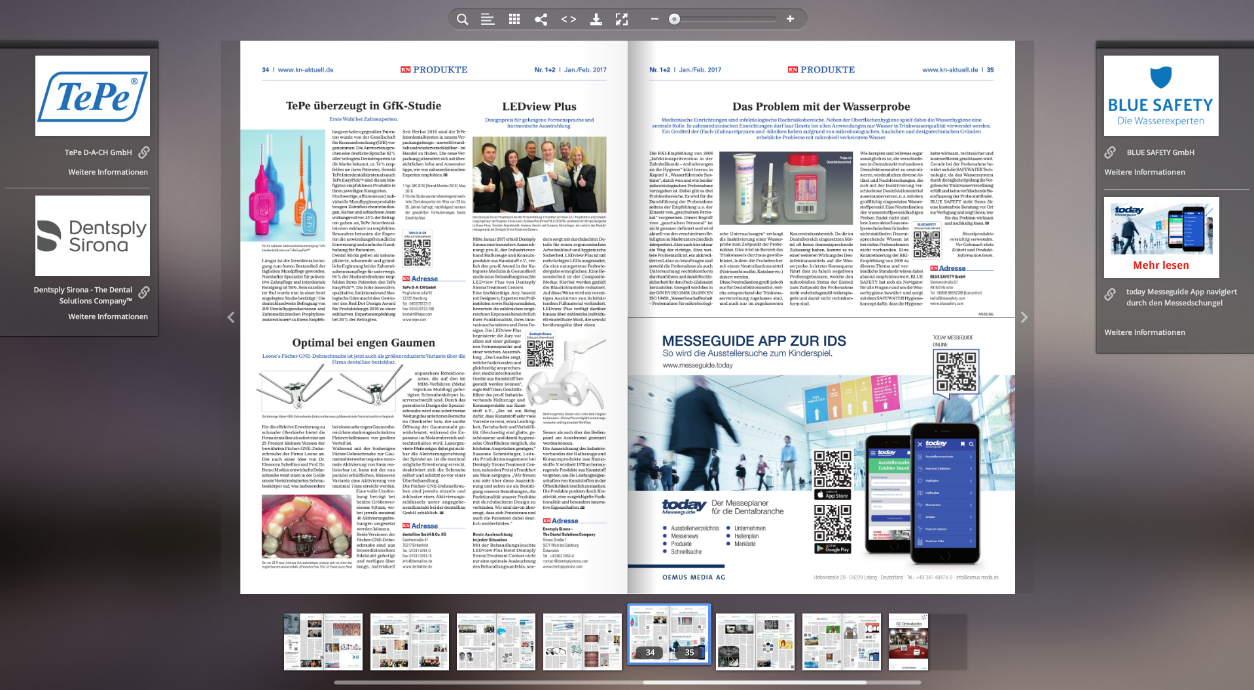This screenshot has width=1254, height=690.
Task: Open Weitere Informationen under TePe
Action: [x=108, y=172]
